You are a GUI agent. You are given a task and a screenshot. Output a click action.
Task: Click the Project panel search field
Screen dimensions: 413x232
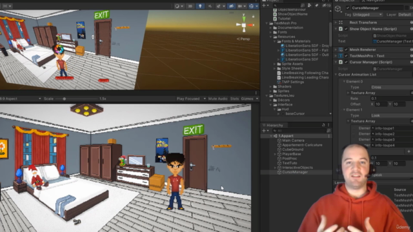[287, 5]
